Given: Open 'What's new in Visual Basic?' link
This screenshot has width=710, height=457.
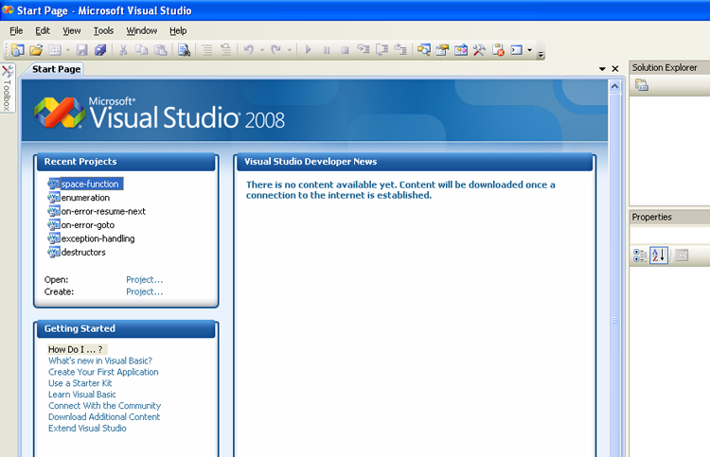Looking at the screenshot, I should pos(100,360).
